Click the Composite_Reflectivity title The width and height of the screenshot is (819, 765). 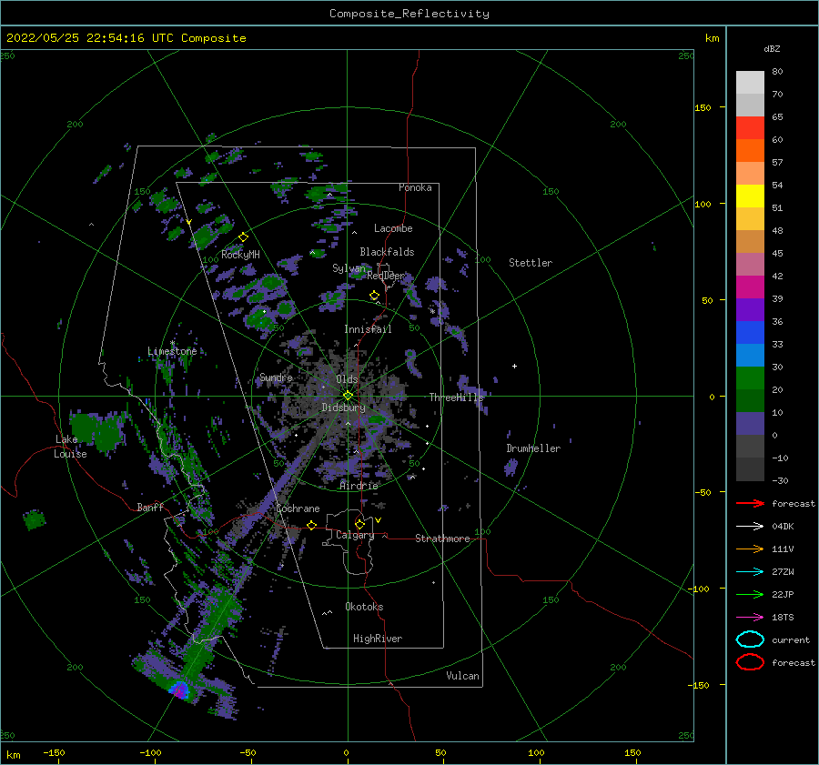(x=409, y=14)
